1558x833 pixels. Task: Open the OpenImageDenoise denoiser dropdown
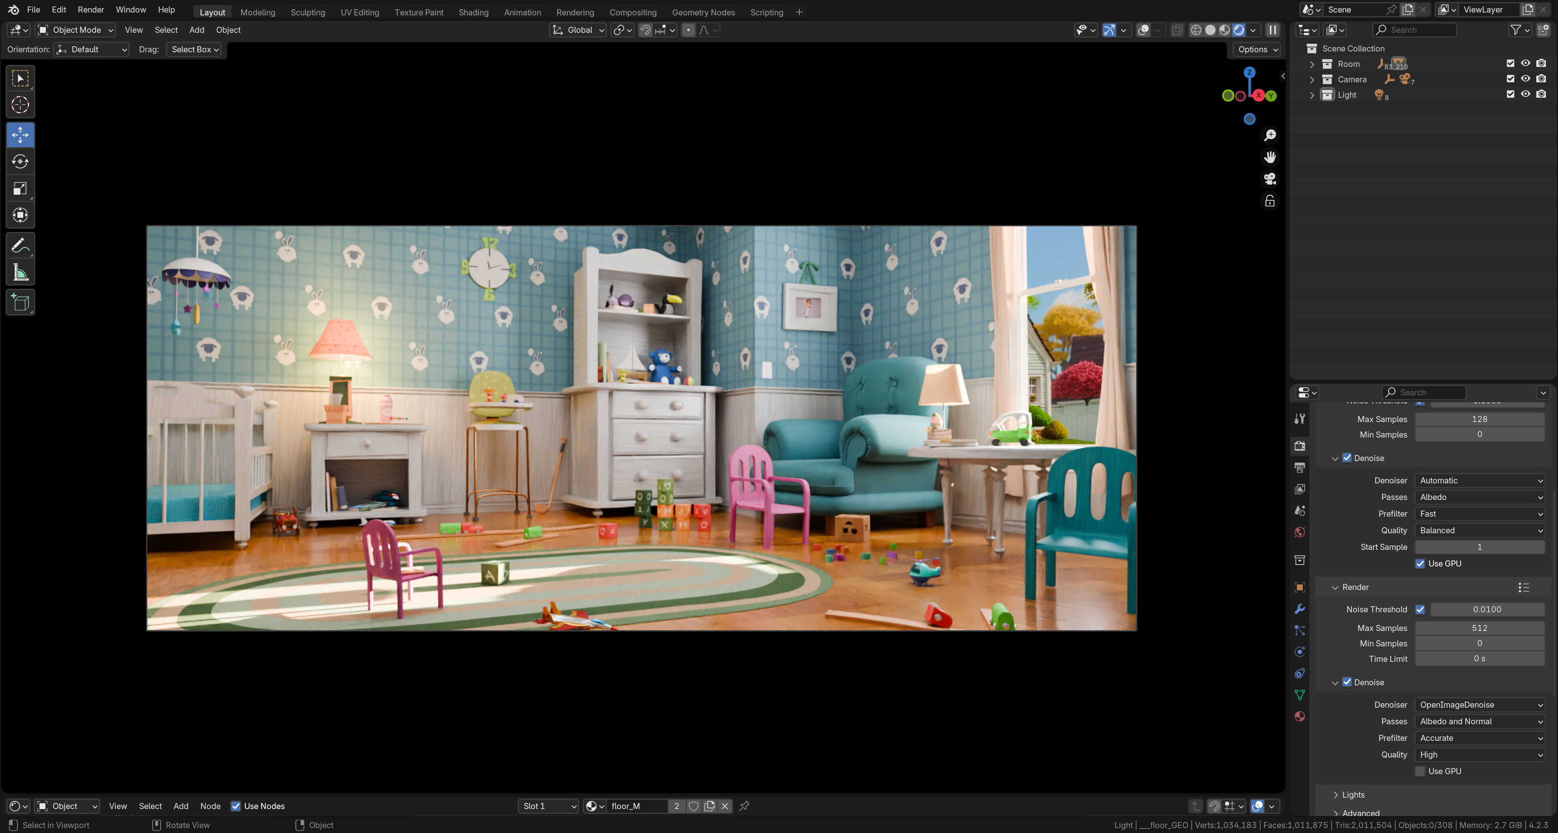pyautogui.click(x=1479, y=705)
